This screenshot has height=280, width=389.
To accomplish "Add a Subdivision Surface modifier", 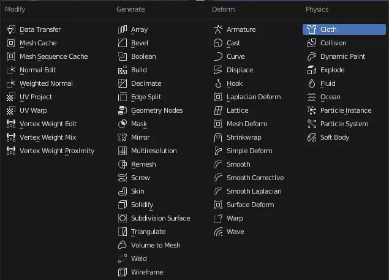I will pos(154,218).
